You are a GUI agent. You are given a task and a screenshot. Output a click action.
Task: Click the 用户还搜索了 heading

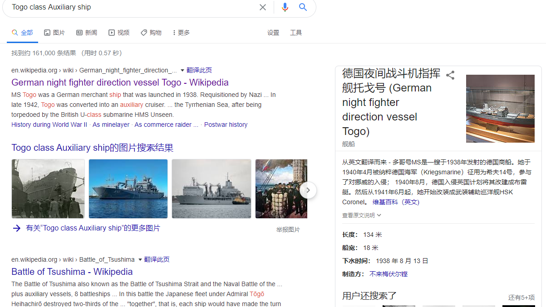(x=369, y=296)
